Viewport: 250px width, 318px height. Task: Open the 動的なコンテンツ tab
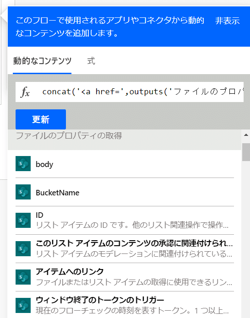pos(42,61)
